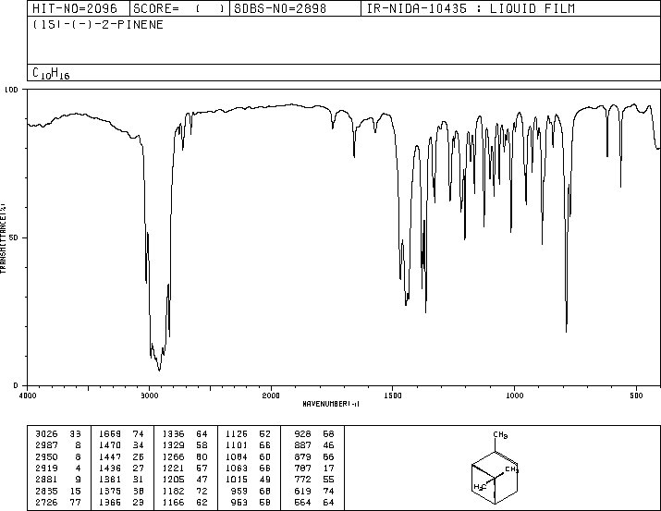Viewport: 661px width, 511px height.
Task: Click the 772 peak table entry
Action: click(x=314, y=480)
